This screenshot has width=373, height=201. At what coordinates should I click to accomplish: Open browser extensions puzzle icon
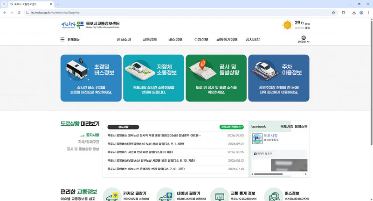[x=343, y=13]
